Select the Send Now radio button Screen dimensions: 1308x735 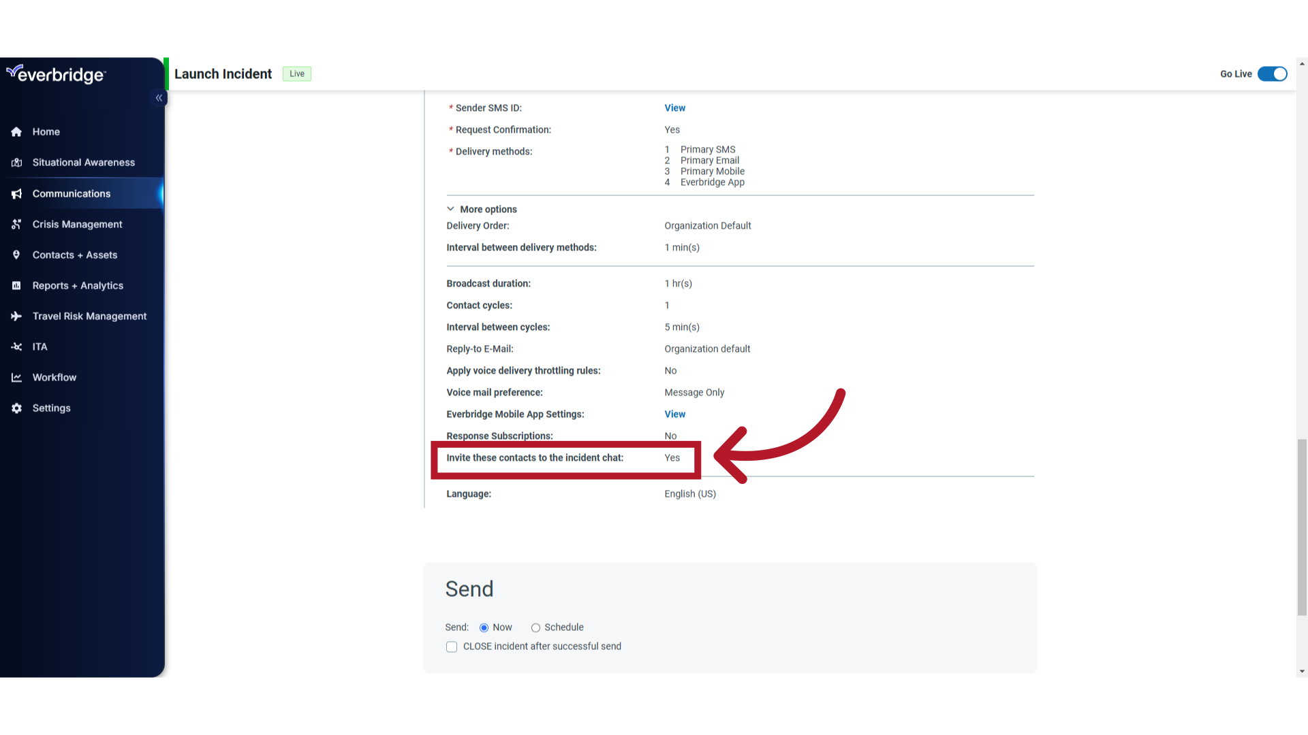484,626
